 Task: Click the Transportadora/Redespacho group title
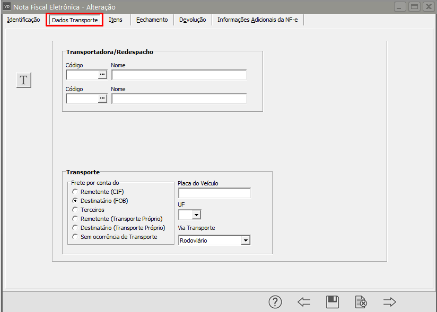110,52
